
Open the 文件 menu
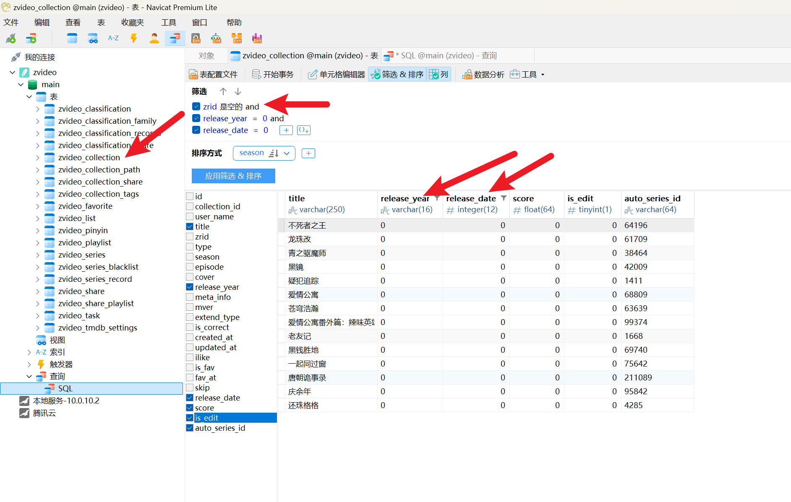[x=11, y=23]
